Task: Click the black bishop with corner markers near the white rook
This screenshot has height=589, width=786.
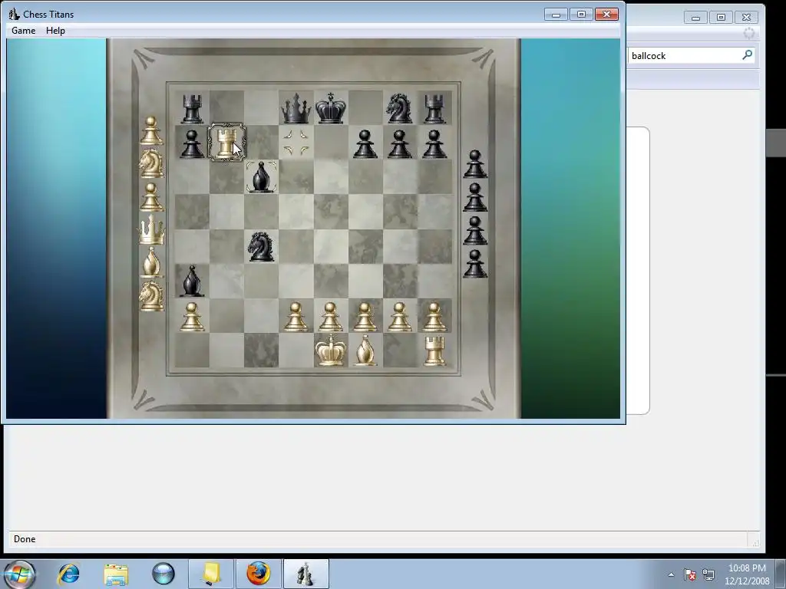Action: [x=261, y=177]
